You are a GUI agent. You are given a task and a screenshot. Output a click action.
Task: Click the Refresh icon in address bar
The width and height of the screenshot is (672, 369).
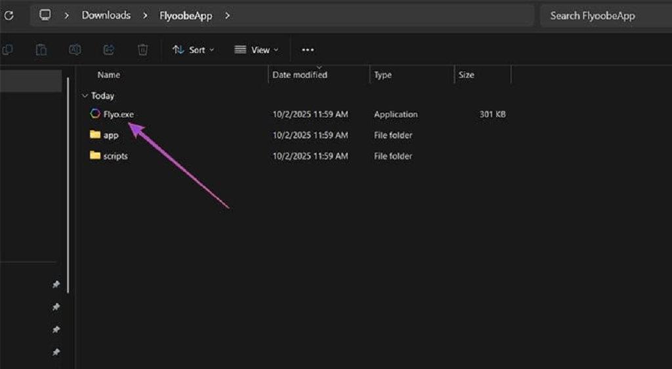coord(9,15)
